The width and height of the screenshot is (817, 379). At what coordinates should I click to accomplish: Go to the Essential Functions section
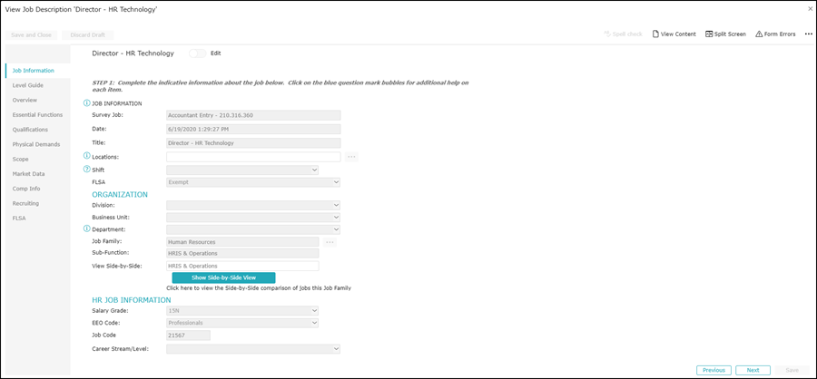click(37, 115)
